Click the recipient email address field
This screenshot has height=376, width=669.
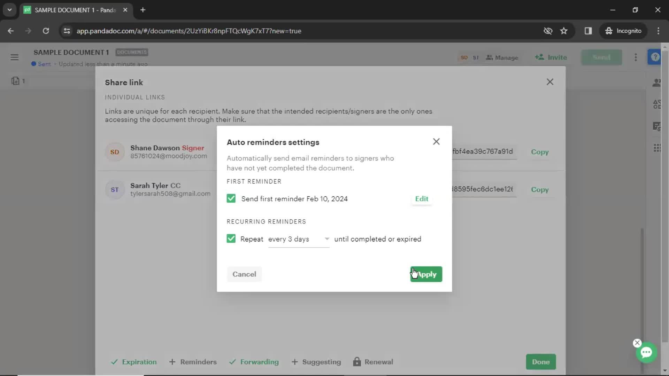(169, 156)
